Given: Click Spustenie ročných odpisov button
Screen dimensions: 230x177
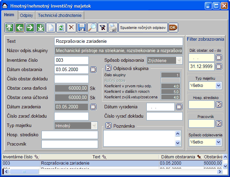Looking at the screenshot, I should click(x=143, y=28).
